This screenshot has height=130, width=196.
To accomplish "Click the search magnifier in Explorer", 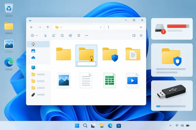I will pos(141,27).
